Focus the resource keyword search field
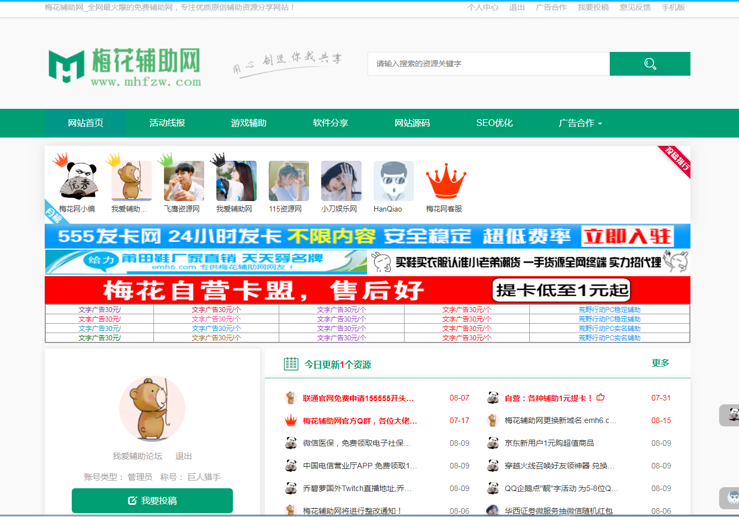Image resolution: width=739 pixels, height=517 pixels. click(489, 64)
